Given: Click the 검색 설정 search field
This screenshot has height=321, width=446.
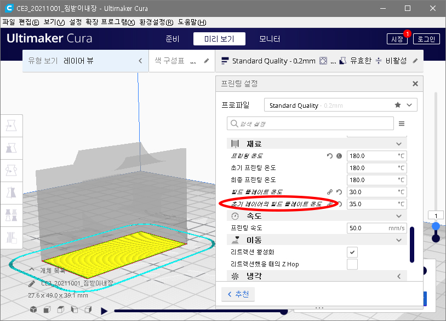Looking at the screenshot, I should [x=310, y=124].
